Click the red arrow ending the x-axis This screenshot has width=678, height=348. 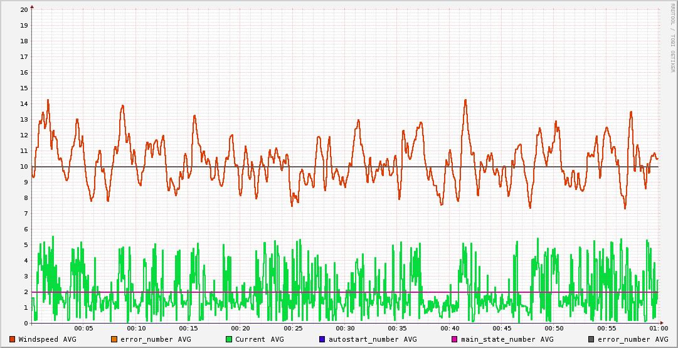coord(664,324)
